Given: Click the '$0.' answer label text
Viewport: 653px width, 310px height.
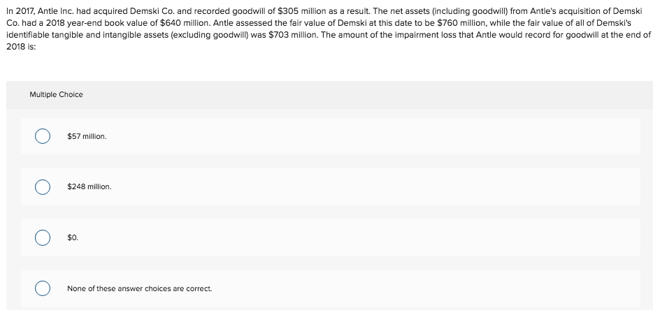Looking at the screenshot, I should 73,237.
